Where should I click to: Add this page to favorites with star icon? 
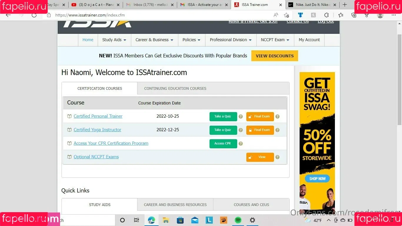[x=286, y=15]
